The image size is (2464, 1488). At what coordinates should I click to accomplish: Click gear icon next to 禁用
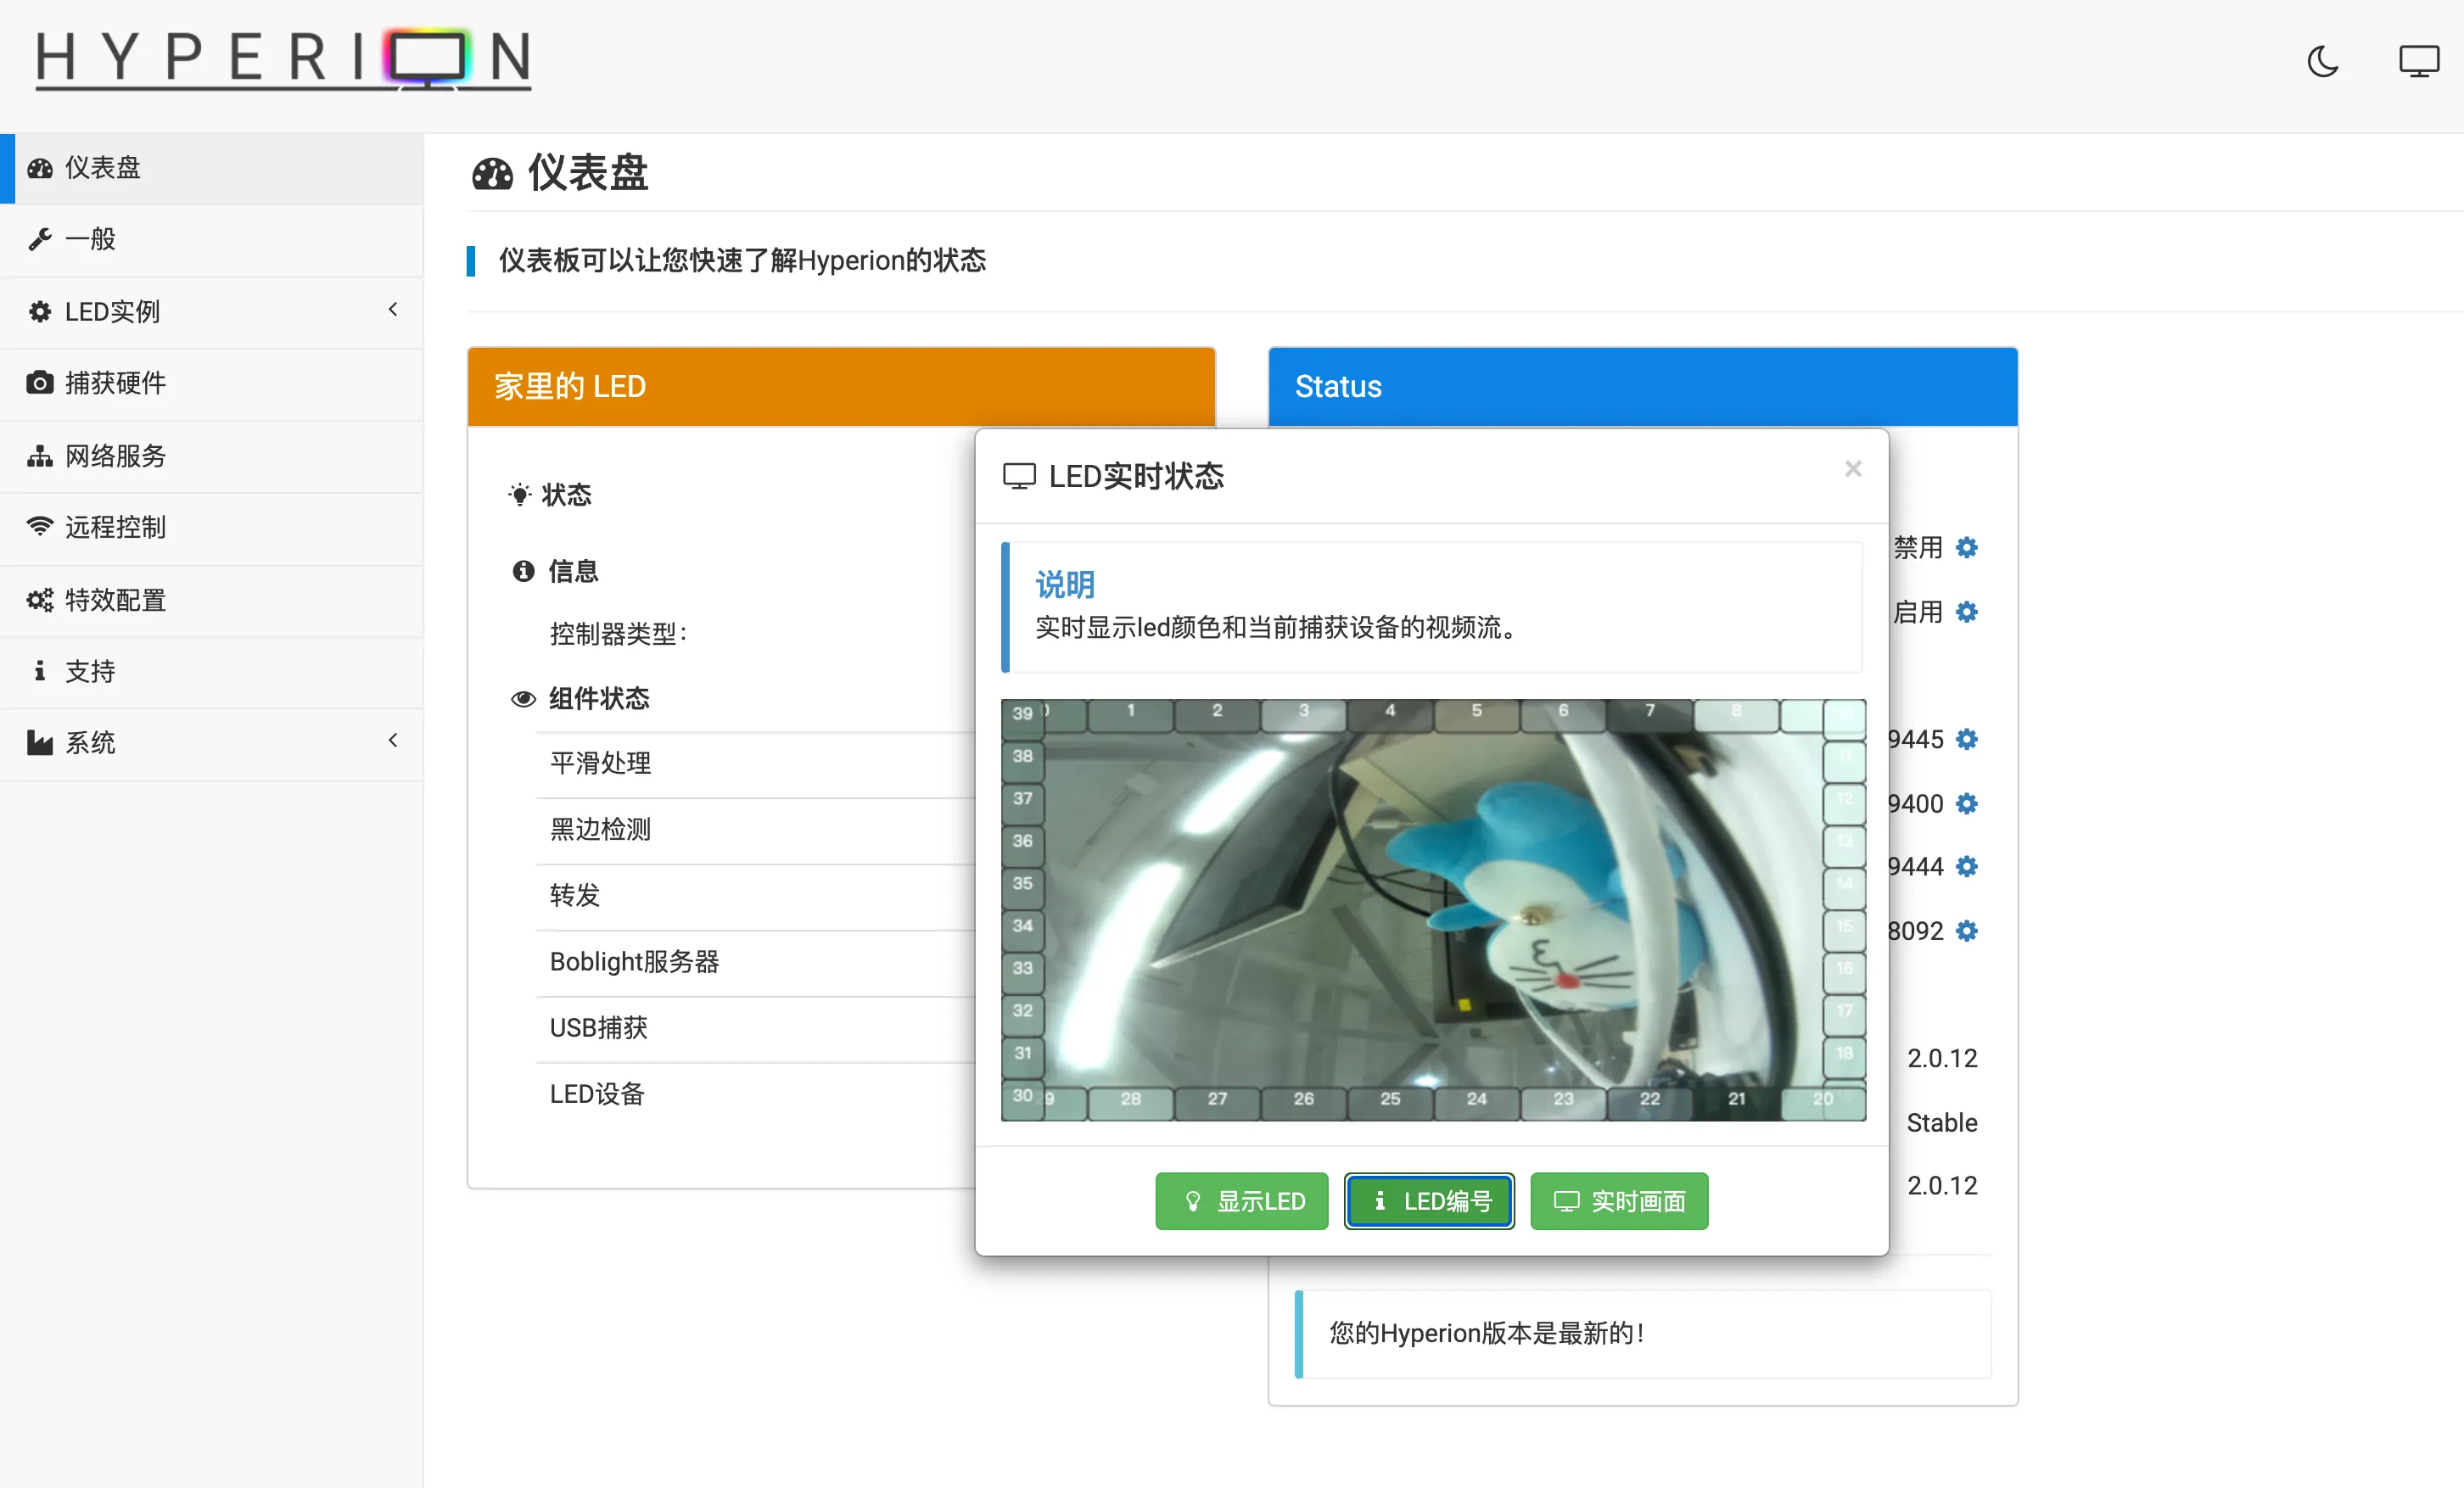click(1966, 547)
